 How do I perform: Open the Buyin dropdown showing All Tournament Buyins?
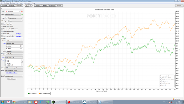point(14,70)
